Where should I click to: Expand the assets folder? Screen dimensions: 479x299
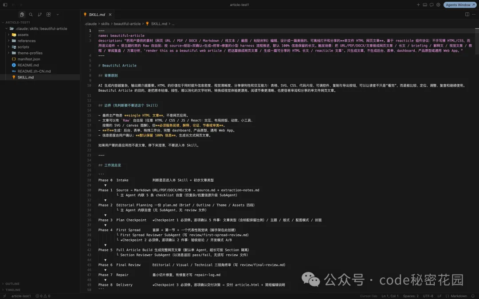(x=8, y=35)
